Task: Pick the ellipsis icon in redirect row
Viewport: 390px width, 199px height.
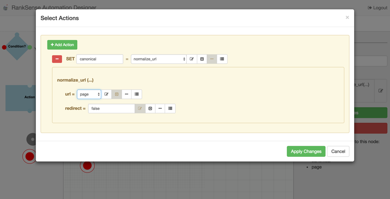Action: (160, 109)
